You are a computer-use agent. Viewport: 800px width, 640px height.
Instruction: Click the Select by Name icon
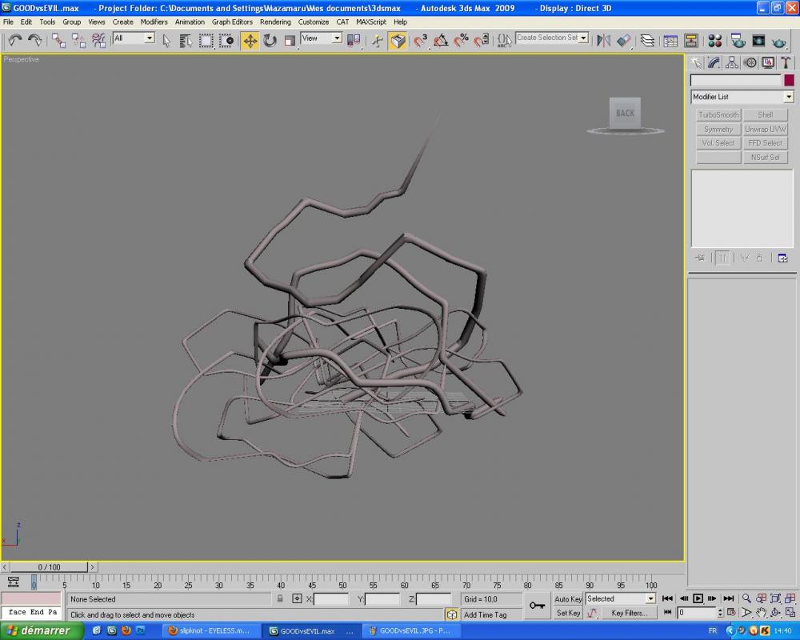point(186,40)
